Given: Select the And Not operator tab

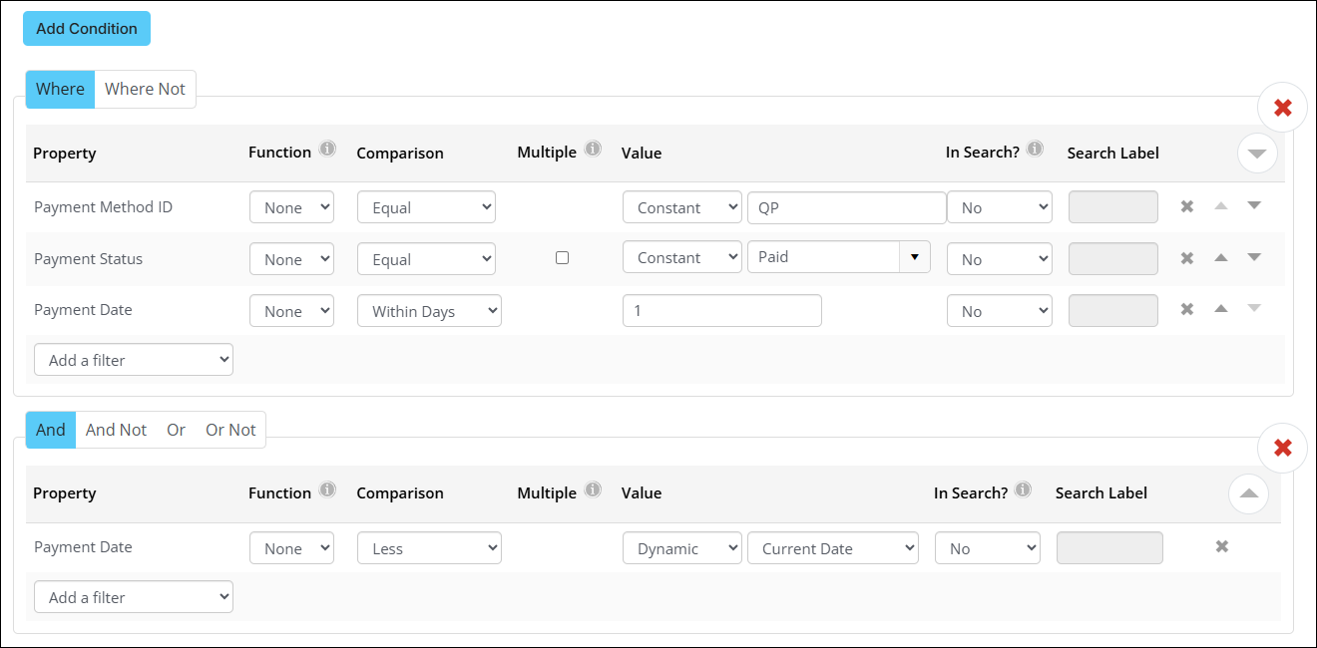Looking at the screenshot, I should coord(116,430).
